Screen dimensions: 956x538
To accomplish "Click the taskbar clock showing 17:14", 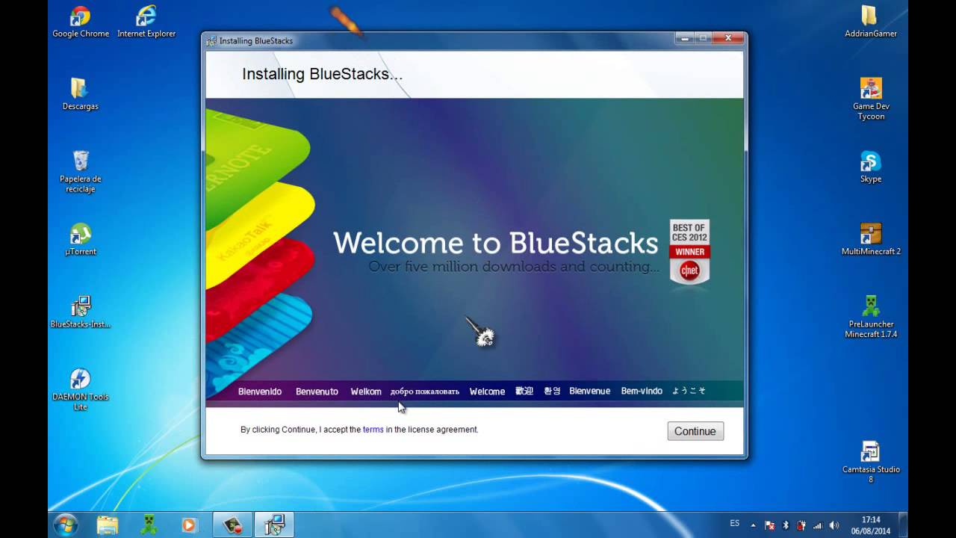I will tap(871, 525).
